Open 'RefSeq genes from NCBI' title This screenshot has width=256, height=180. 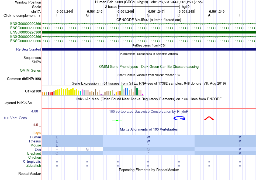(x=149, y=45)
